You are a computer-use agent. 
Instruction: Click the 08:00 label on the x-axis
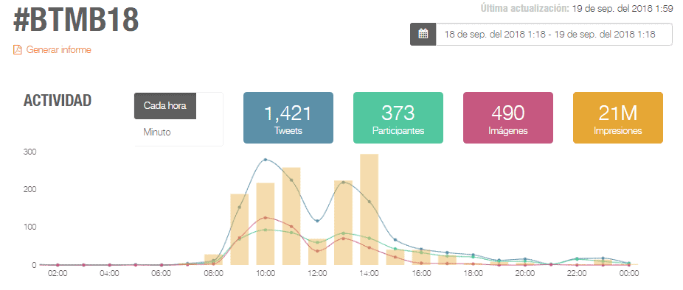pyautogui.click(x=213, y=274)
